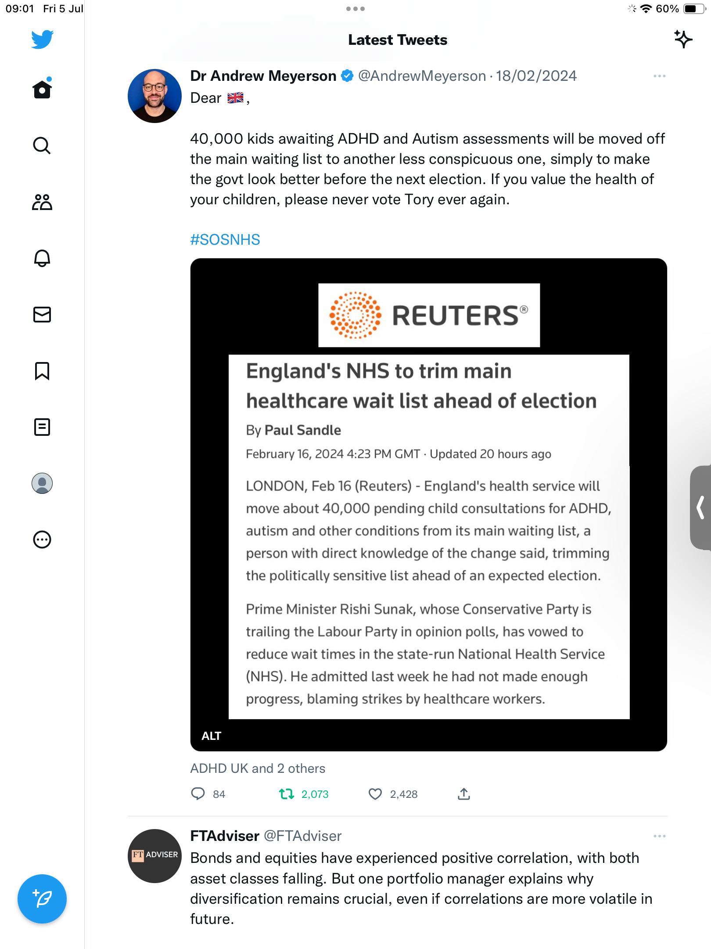Image resolution: width=711 pixels, height=949 pixels.
Task: Open the Communities people icon
Action: pos(42,202)
